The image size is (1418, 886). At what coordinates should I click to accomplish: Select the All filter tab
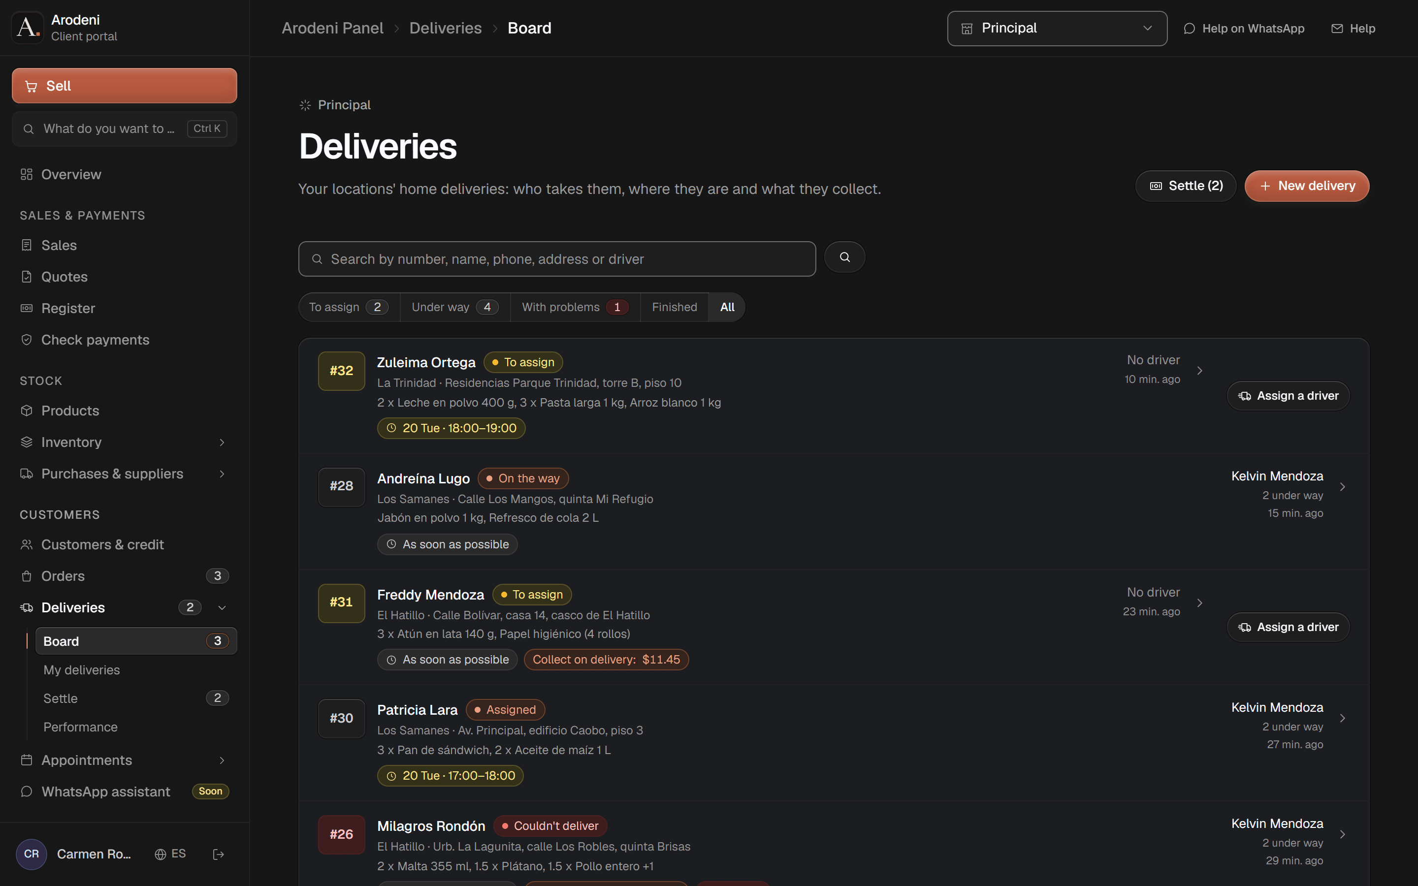pyautogui.click(x=727, y=307)
